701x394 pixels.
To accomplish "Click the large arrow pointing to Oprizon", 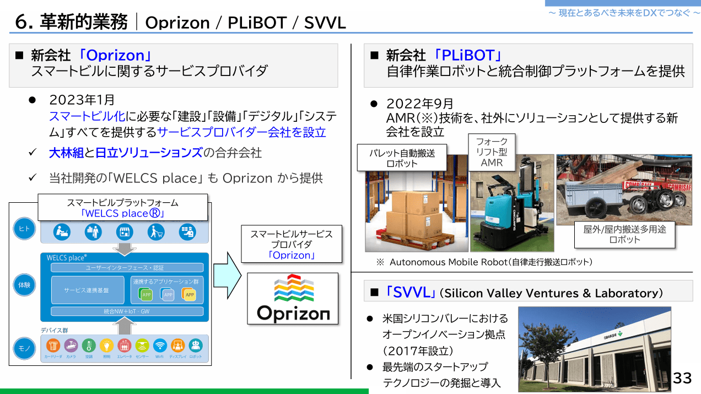I will pyautogui.click(x=227, y=273).
